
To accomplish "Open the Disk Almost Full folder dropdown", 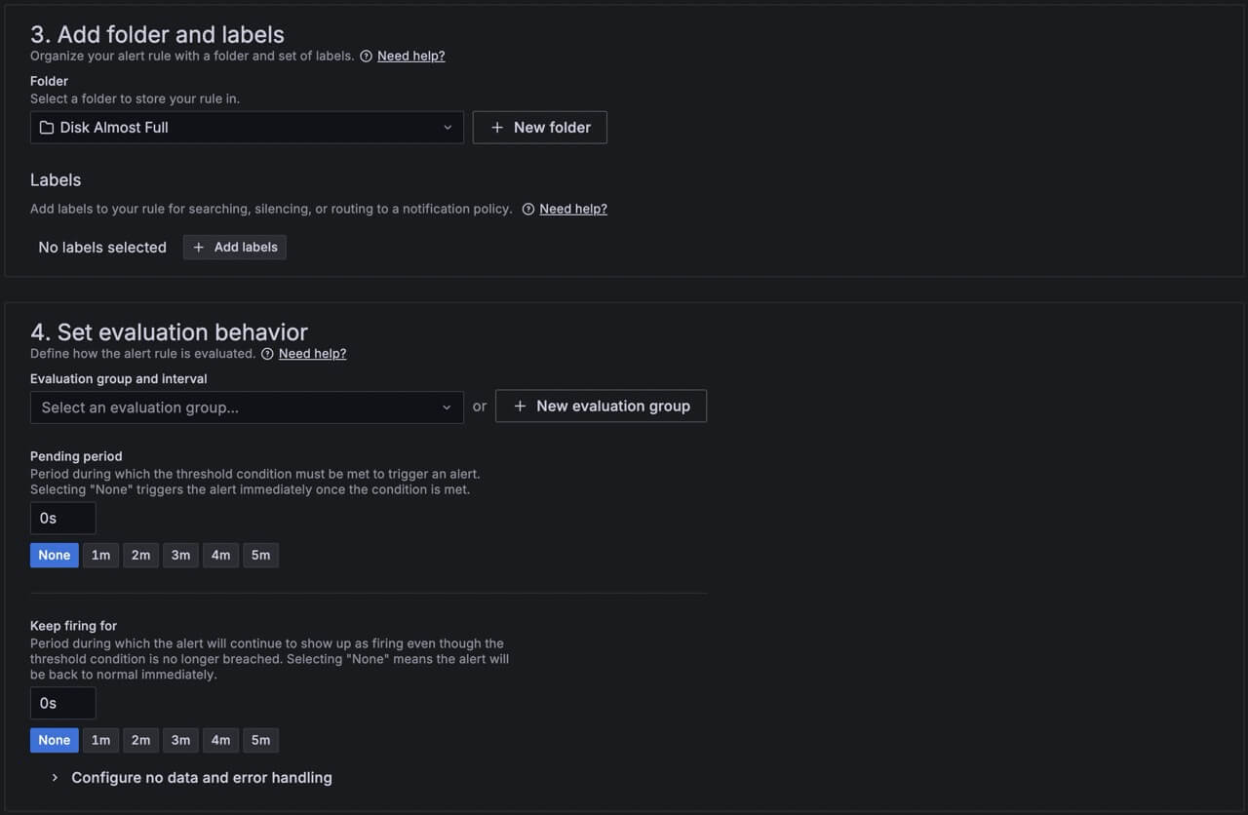I will (247, 128).
